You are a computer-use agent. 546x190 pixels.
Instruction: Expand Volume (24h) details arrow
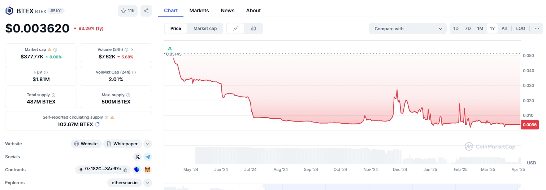pyautogui.click(x=132, y=49)
